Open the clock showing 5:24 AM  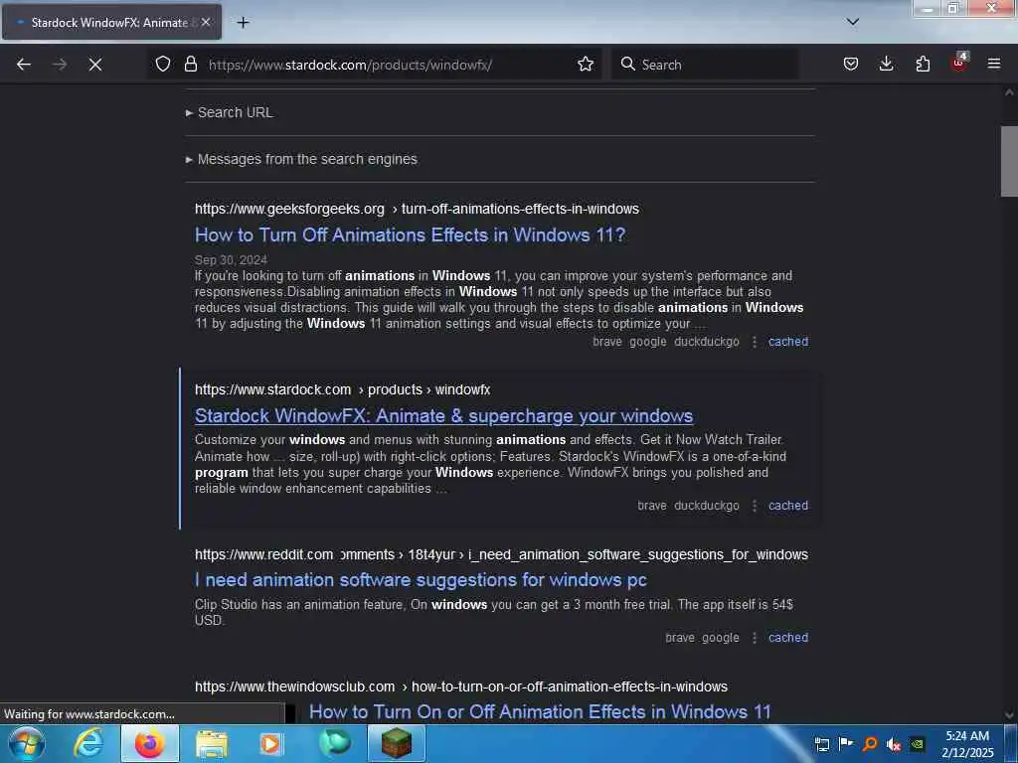click(967, 744)
